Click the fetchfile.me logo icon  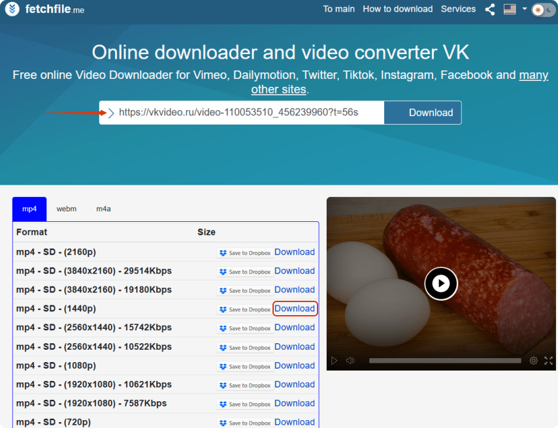(12, 9)
